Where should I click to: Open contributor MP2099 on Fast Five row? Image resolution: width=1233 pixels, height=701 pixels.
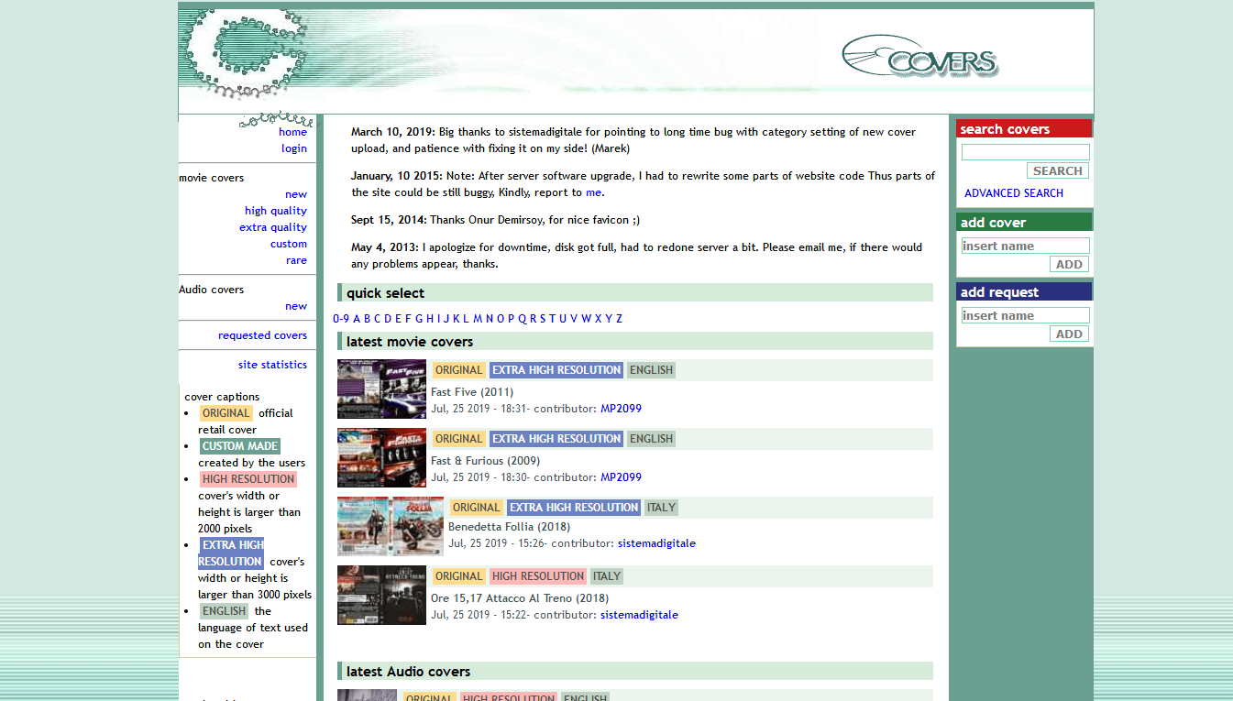pos(621,409)
